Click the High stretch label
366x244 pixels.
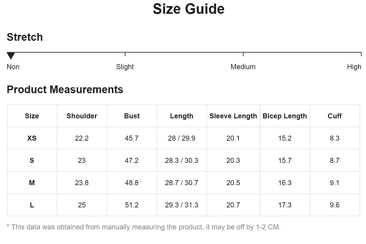point(354,67)
